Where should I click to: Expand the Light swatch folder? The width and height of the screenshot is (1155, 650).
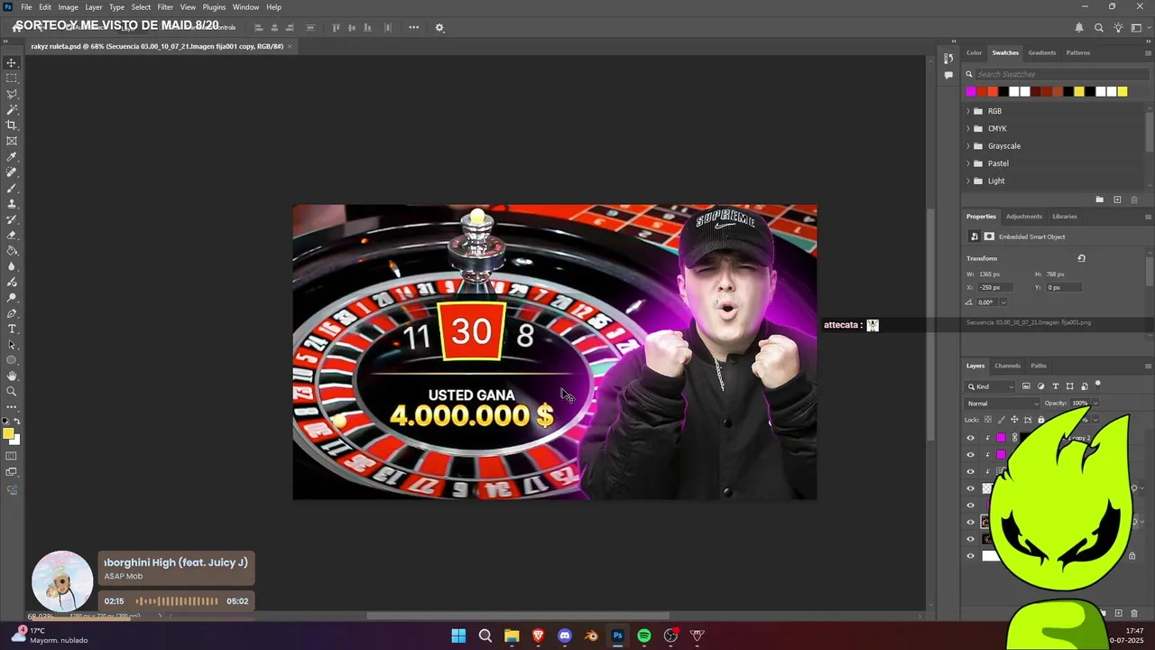click(x=968, y=181)
